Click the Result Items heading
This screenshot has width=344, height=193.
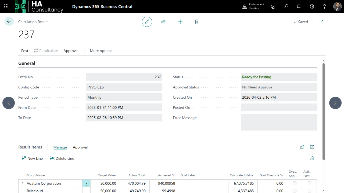pyautogui.click(x=30, y=147)
